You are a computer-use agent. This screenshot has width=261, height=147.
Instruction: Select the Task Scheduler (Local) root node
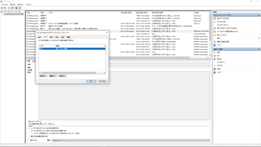pos(12,12)
